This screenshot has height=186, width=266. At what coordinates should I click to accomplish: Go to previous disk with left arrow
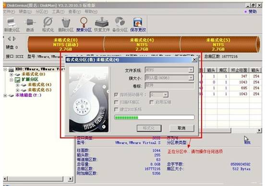[x=9, y=39]
